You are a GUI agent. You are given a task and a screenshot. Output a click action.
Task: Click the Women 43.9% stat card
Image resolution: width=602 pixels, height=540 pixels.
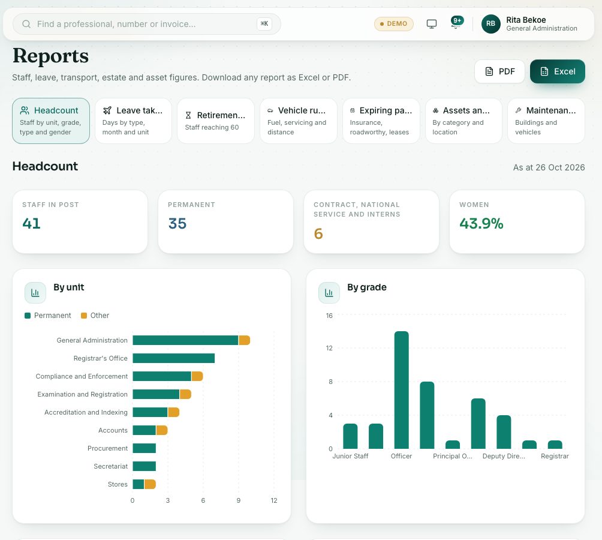tap(517, 221)
